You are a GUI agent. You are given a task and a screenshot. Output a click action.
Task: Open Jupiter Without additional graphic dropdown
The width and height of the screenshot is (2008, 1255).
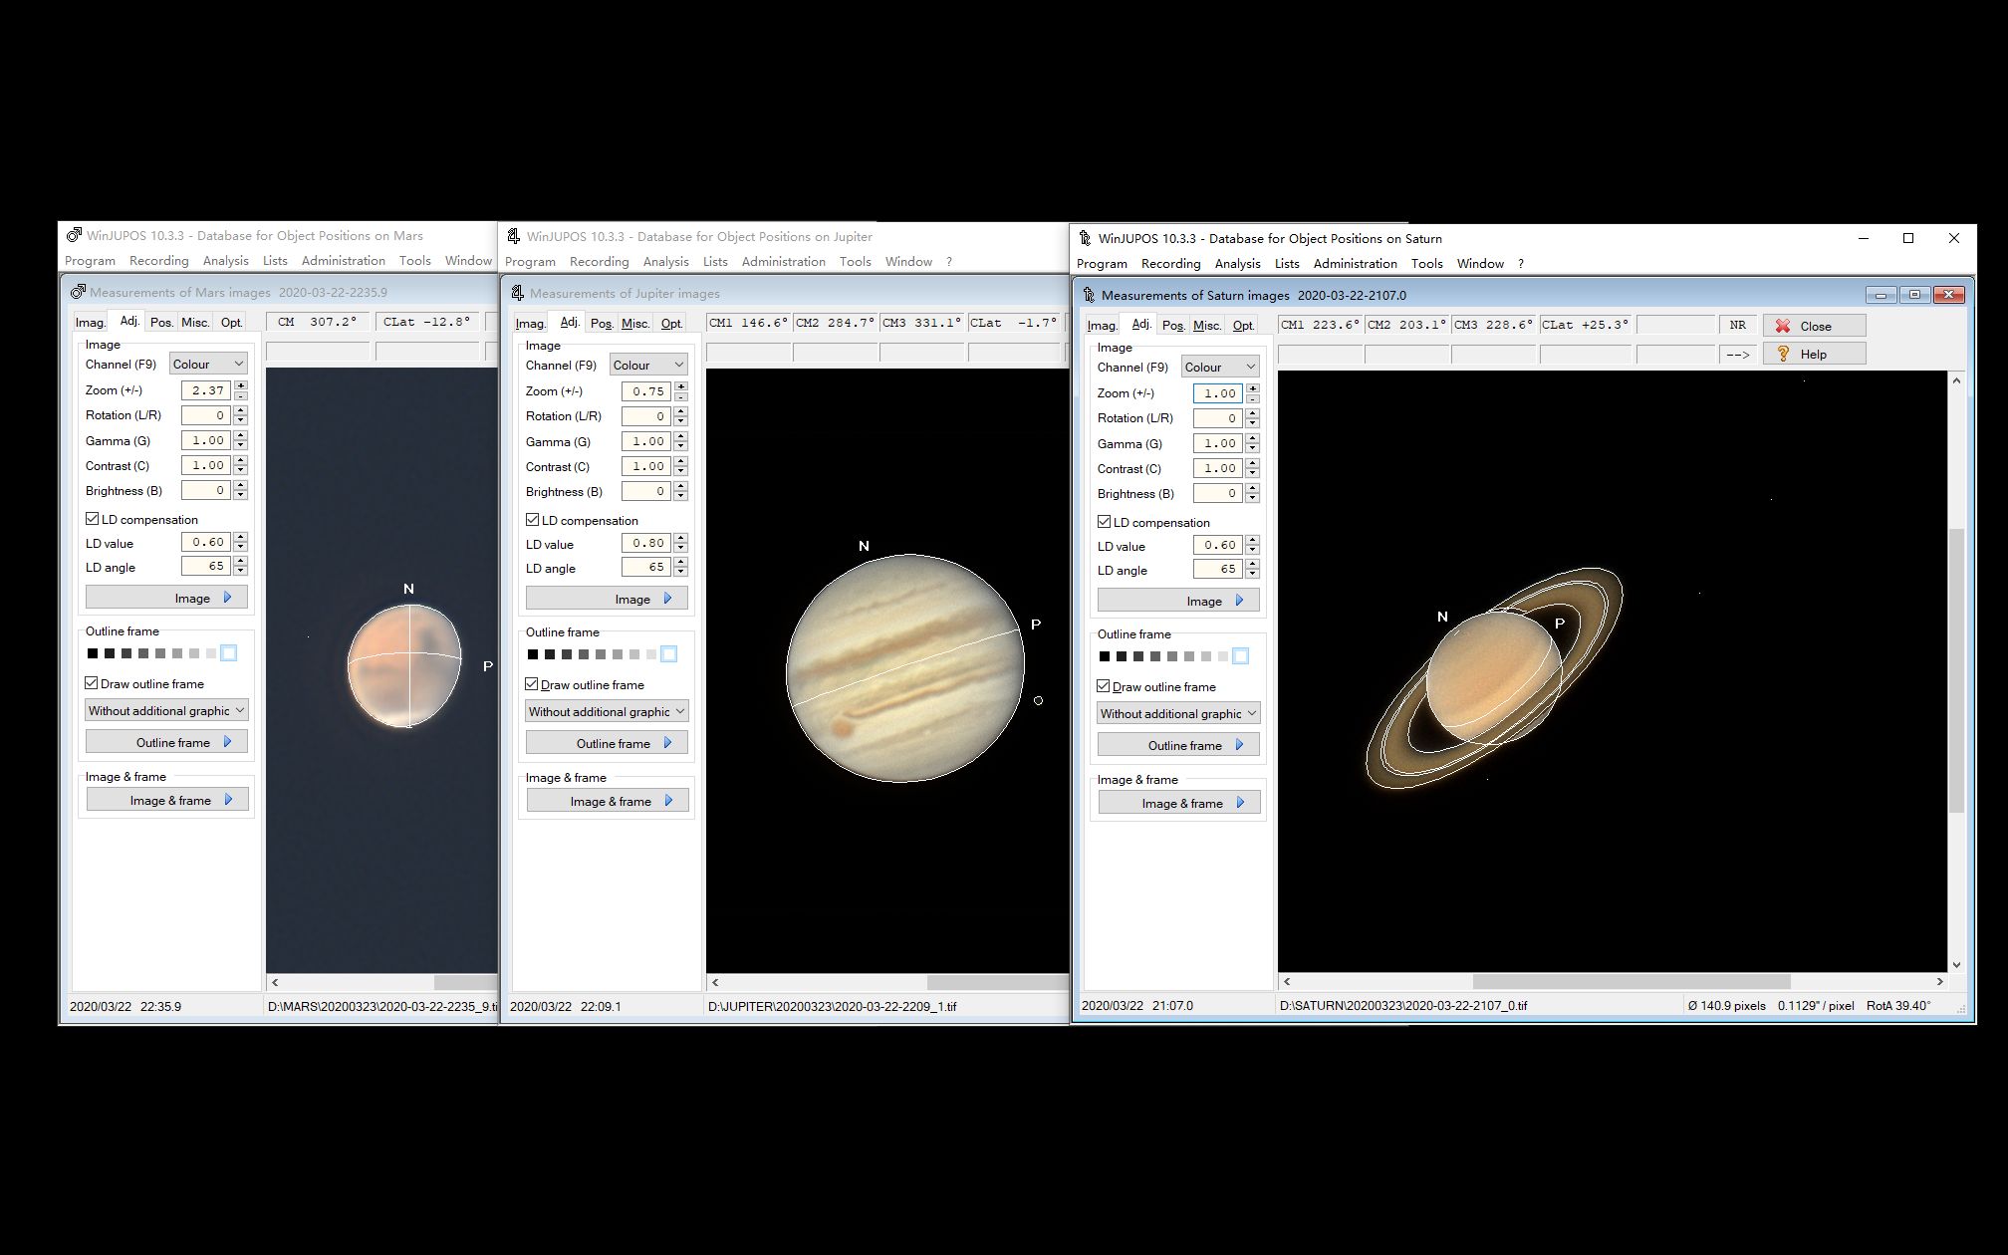coord(608,711)
